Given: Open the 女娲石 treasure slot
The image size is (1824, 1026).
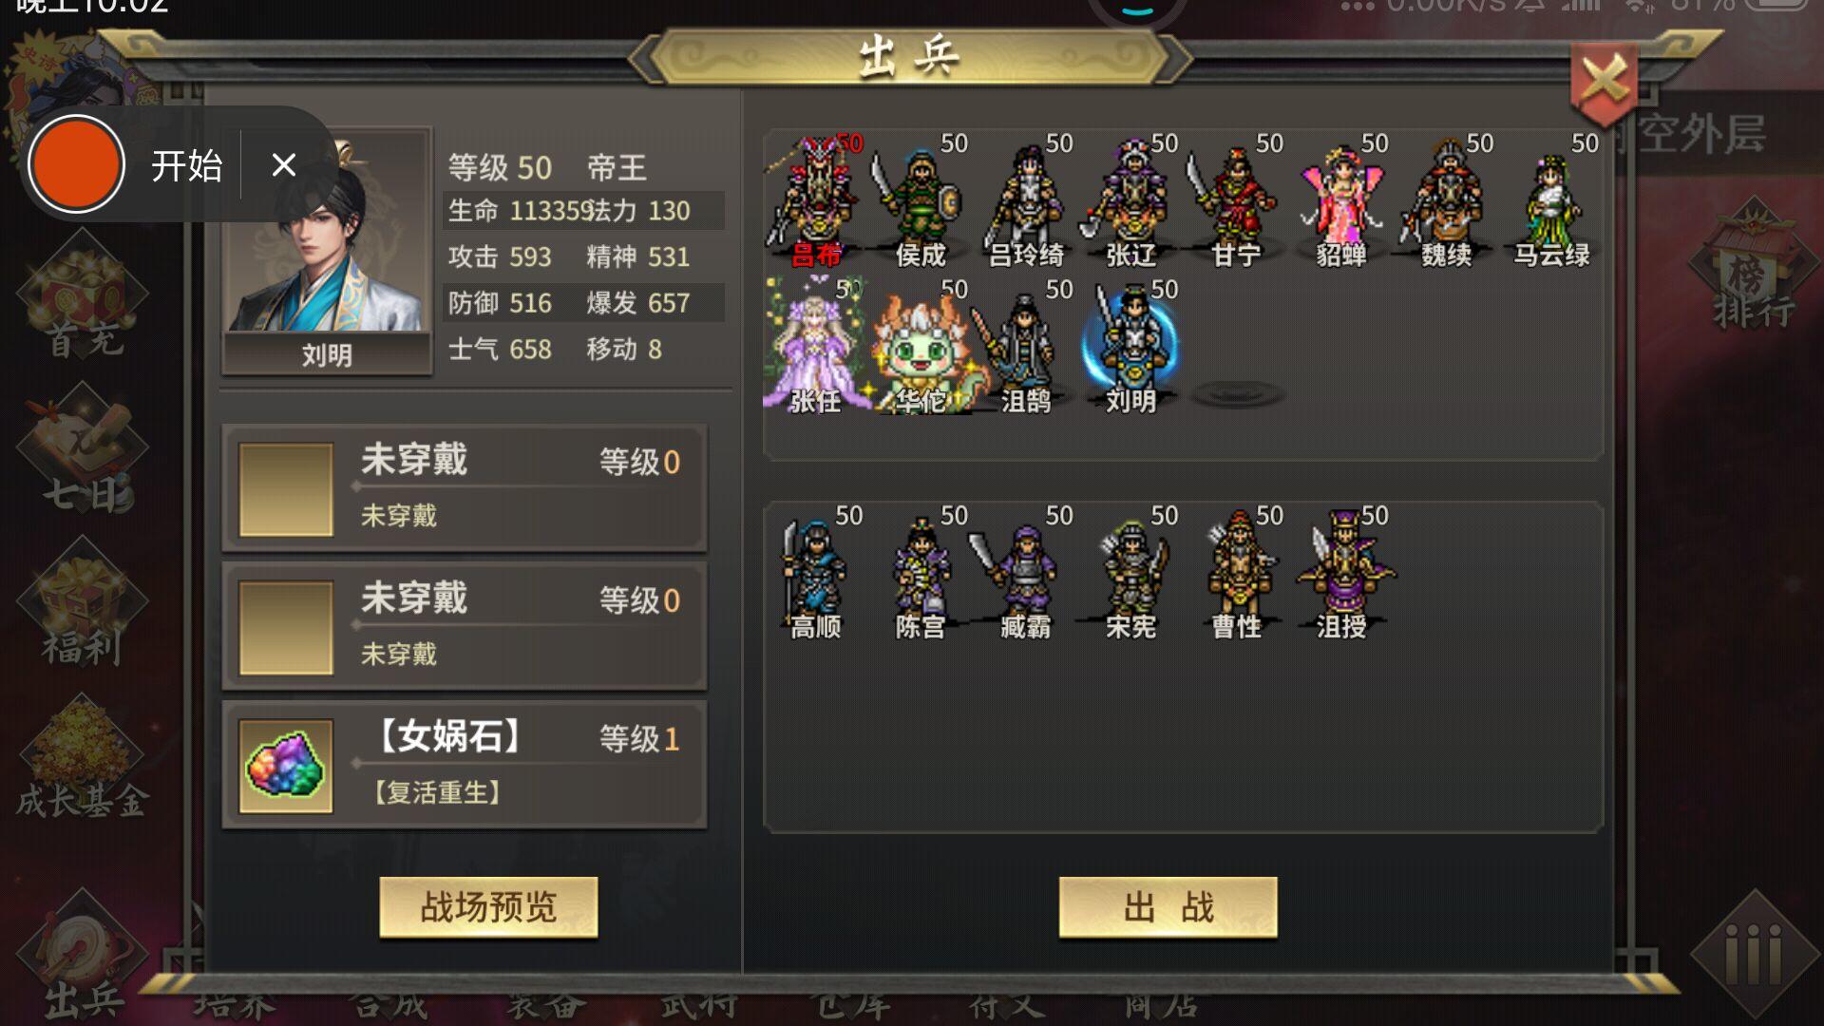Looking at the screenshot, I should (x=465, y=765).
